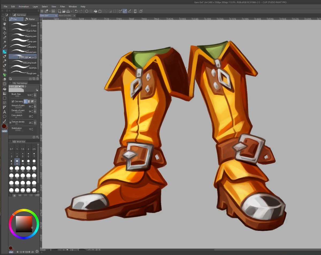Open the Texture density dynamics button
This screenshot has height=255, width=321.
coord(35,123)
